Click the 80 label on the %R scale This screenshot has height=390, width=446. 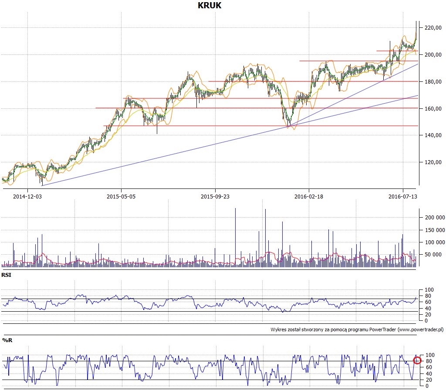(x=429, y=361)
